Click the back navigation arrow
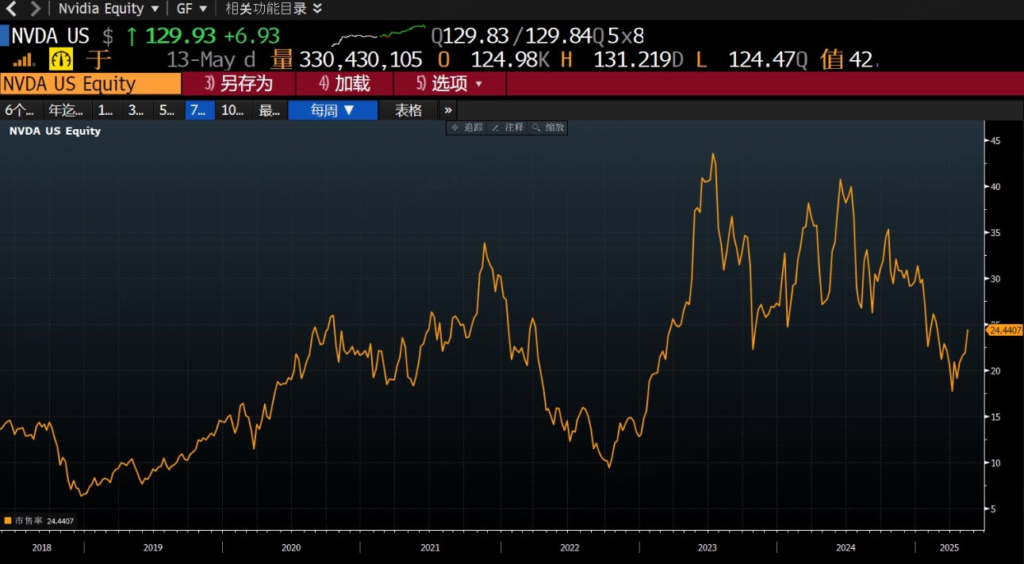Viewport: 1024px width, 564px height. (x=11, y=9)
